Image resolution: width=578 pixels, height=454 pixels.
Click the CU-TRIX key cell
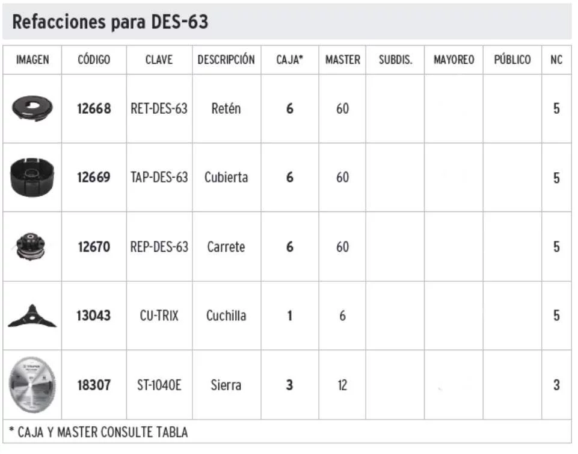tap(159, 316)
